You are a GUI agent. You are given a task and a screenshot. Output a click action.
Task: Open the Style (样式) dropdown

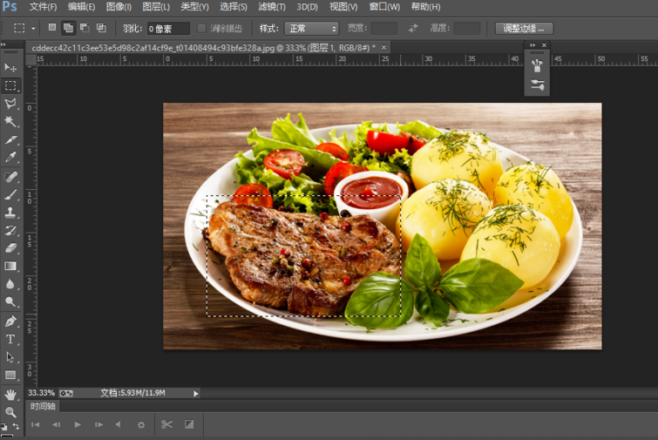[x=311, y=28]
